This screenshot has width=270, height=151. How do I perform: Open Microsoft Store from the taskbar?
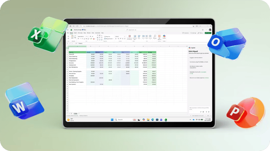157,120
